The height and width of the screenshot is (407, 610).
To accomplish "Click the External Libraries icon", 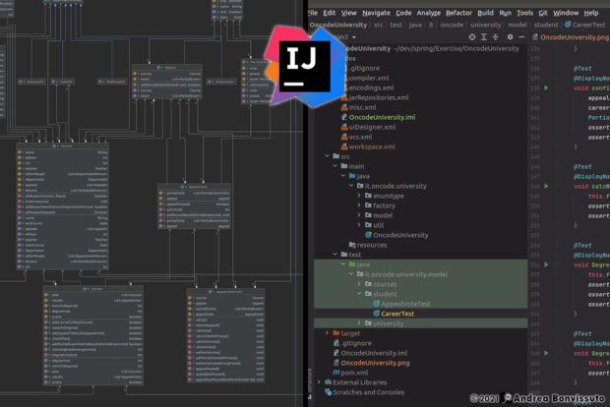I will (x=329, y=382).
